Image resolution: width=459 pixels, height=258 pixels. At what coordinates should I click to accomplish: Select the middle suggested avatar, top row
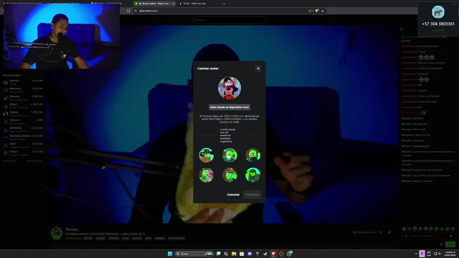[229, 155]
